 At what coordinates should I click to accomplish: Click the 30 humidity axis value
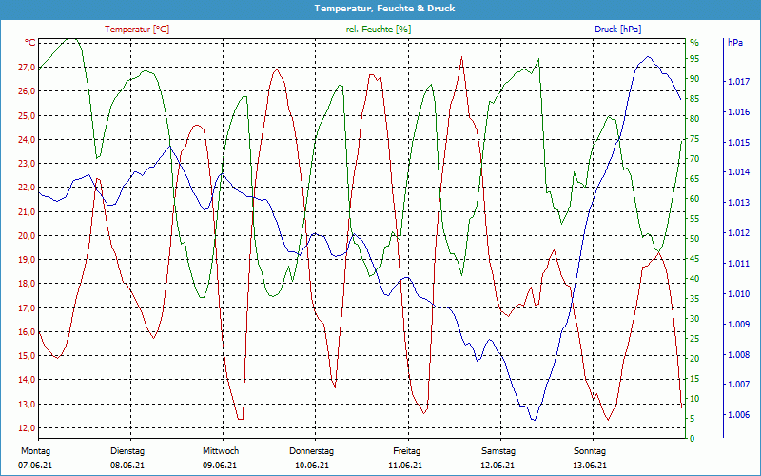click(x=694, y=319)
